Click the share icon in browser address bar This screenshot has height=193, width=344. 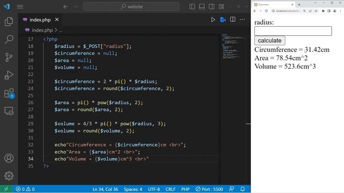pyautogui.click(x=310, y=11)
